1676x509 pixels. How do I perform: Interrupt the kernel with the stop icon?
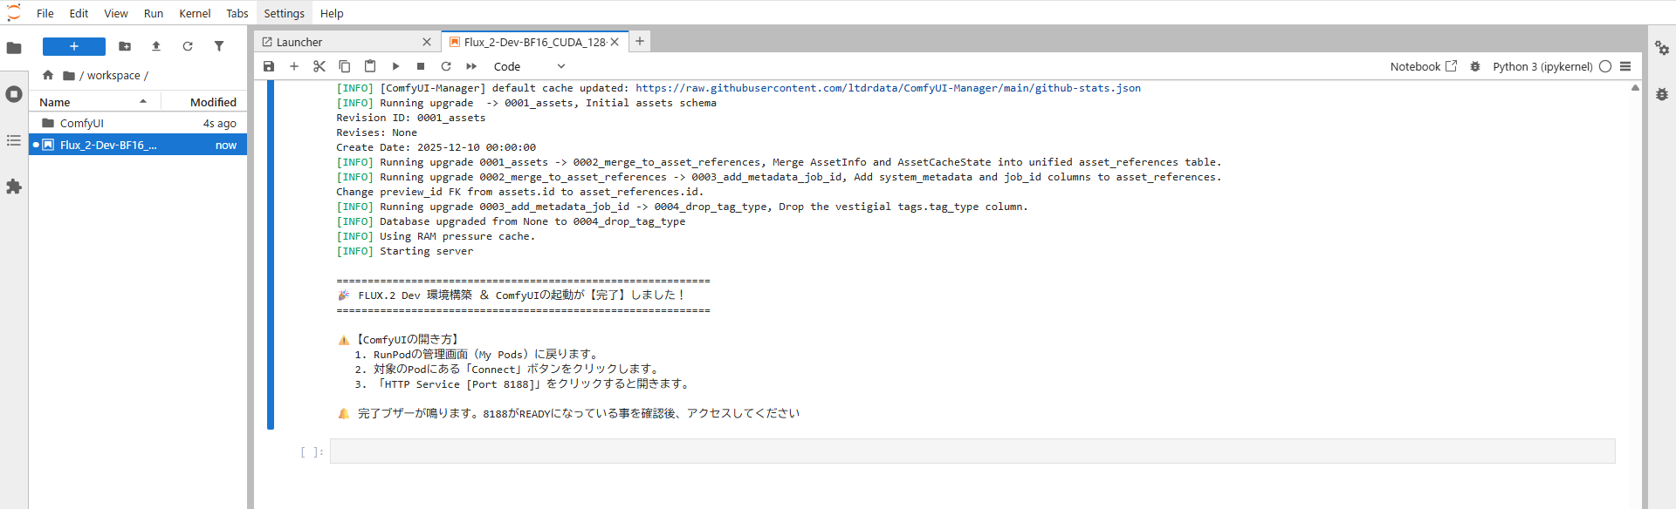tap(421, 66)
